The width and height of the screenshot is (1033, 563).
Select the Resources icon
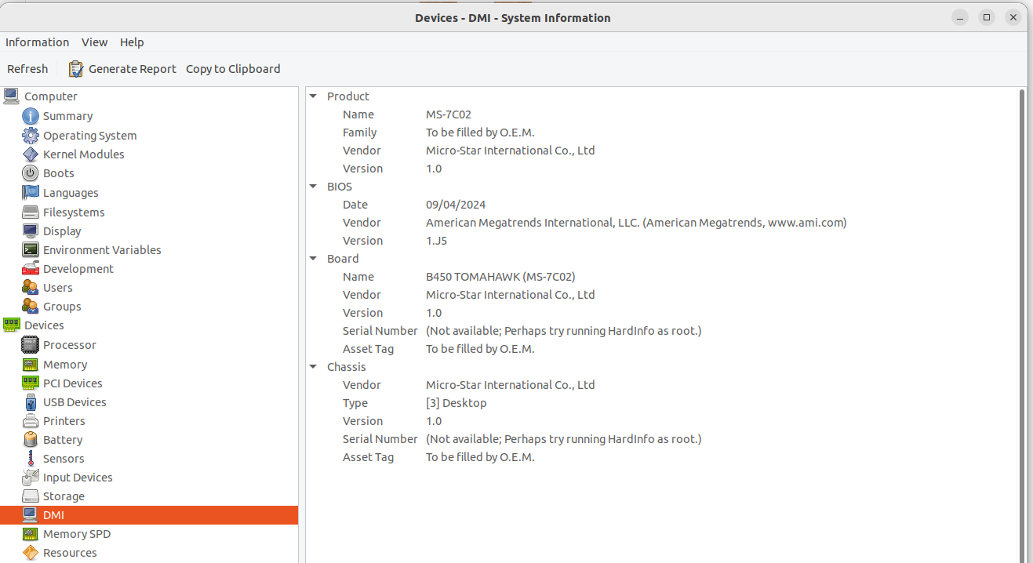(x=31, y=553)
